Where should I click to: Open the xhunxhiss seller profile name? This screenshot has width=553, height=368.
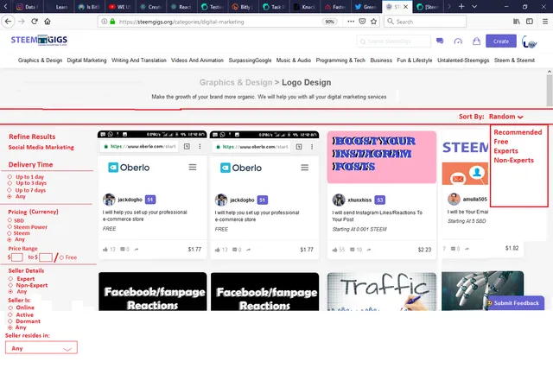[x=359, y=200]
